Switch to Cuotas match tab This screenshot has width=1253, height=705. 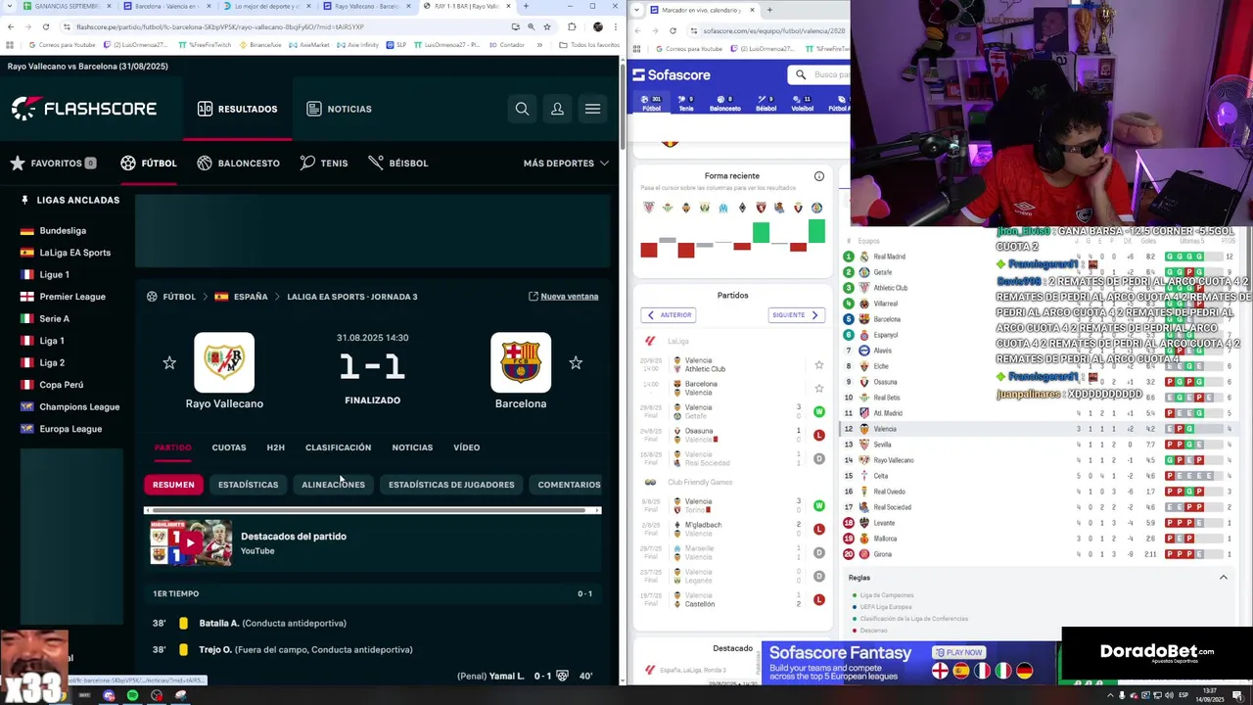coord(229,447)
